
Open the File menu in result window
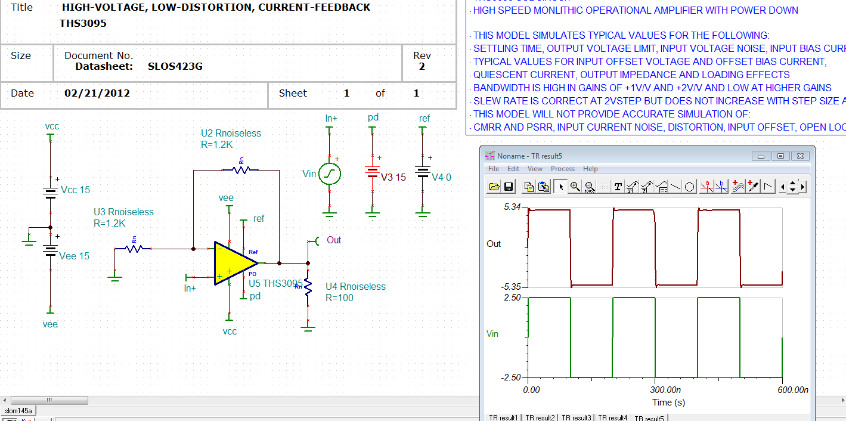click(x=494, y=169)
